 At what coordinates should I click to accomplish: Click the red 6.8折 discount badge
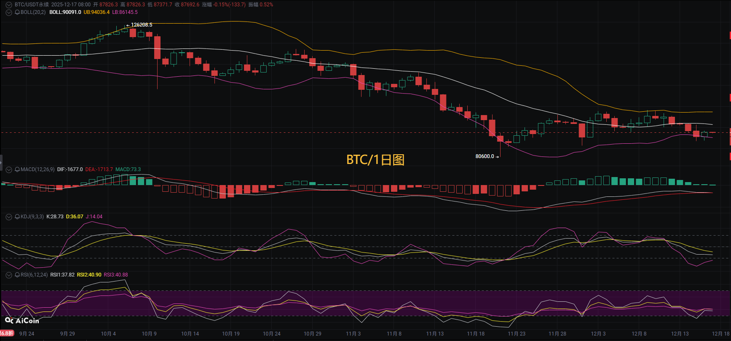tap(7, 333)
